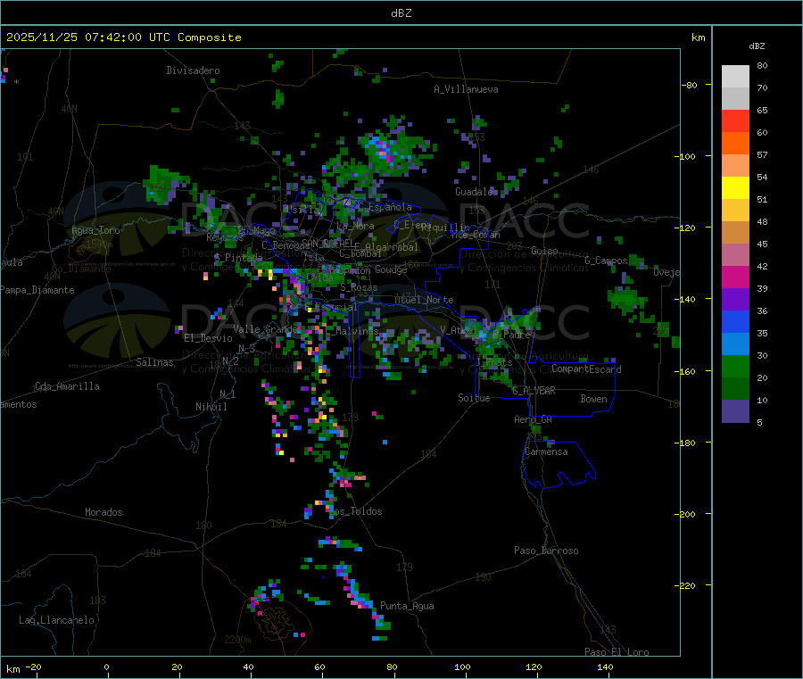
Task: Click the CompantEscard map label
Action: pos(586,369)
